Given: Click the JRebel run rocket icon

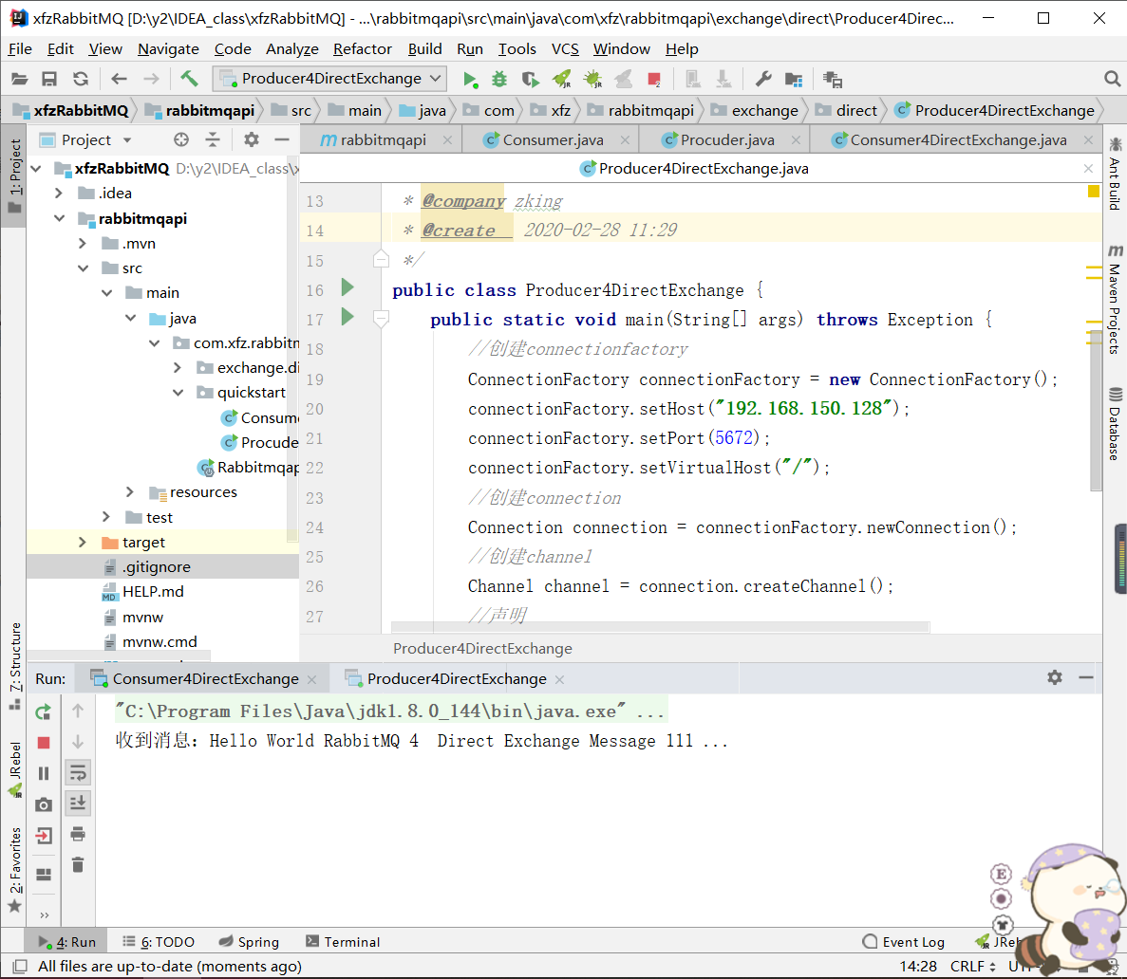Looking at the screenshot, I should point(561,79).
